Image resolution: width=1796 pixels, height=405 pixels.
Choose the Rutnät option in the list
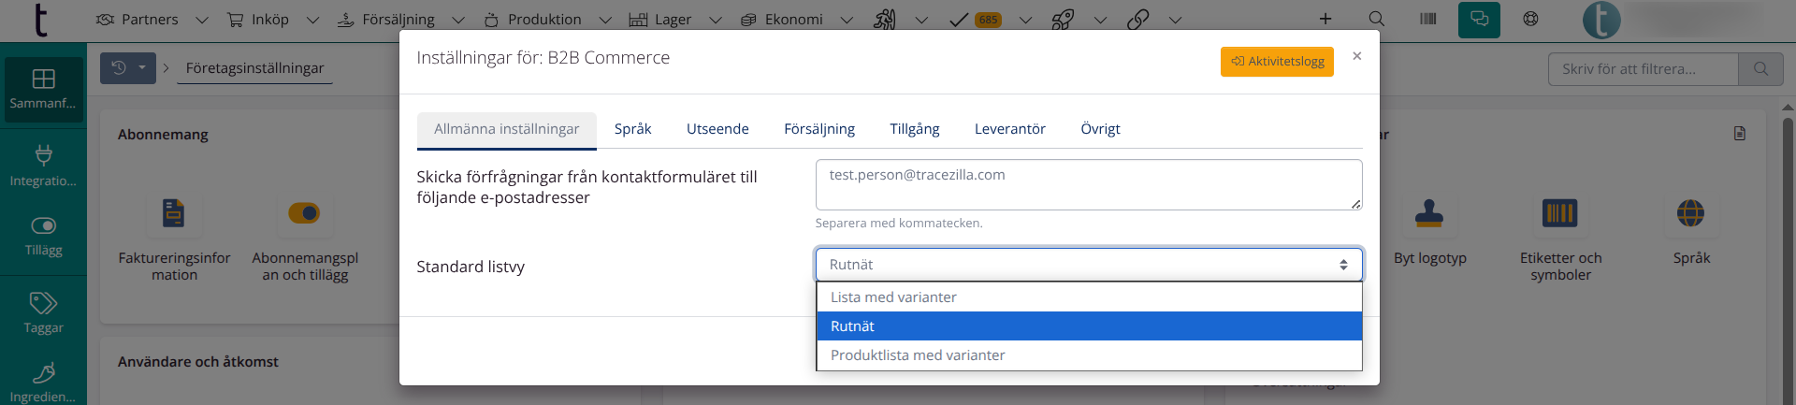tap(1089, 326)
